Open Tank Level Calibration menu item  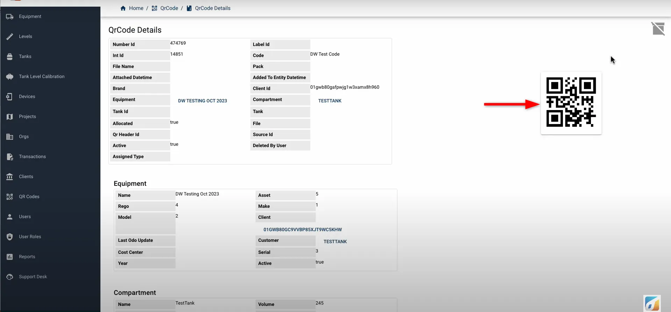42,77
